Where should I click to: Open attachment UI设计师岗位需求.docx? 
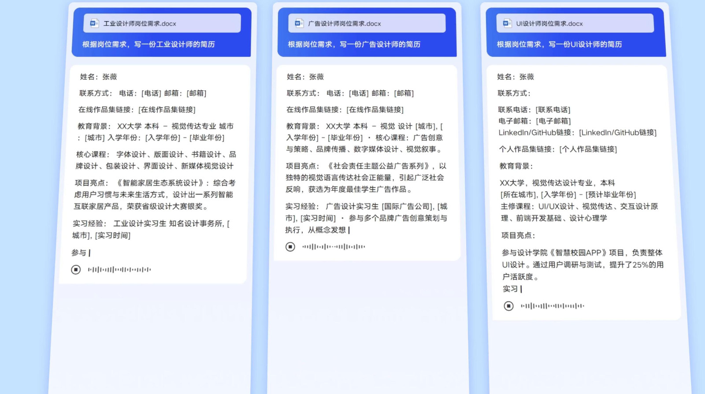tap(575, 23)
